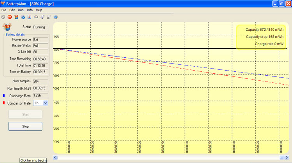
Task: Open the Run menu
Action: point(21,10)
